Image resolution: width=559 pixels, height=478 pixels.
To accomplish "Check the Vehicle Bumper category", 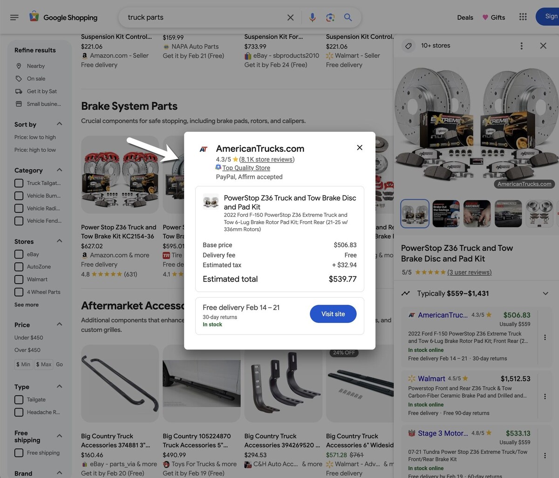I will [x=19, y=196].
